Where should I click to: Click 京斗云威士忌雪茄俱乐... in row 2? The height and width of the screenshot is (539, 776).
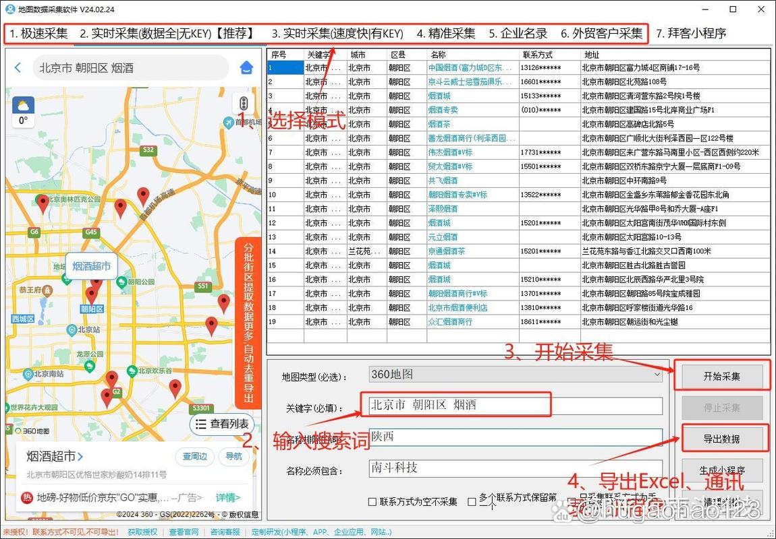tap(470, 82)
